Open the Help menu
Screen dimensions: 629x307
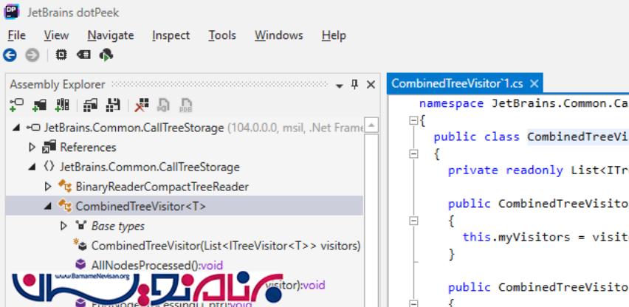pyautogui.click(x=334, y=35)
